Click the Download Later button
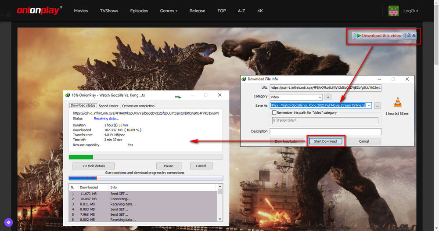439x231 pixels. 286,141
